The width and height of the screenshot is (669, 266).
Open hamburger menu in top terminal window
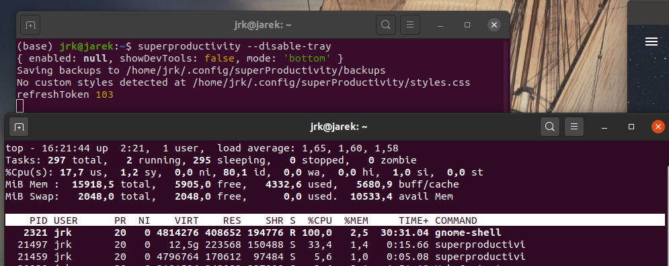point(574,127)
